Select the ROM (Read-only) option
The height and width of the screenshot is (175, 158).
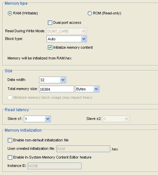tap(90, 13)
